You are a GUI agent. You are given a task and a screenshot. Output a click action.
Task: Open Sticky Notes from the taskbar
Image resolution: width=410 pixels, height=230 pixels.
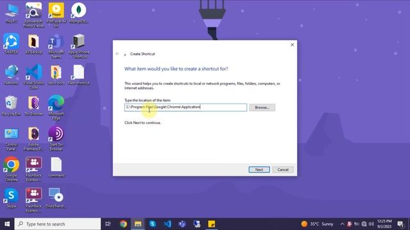[211, 224]
